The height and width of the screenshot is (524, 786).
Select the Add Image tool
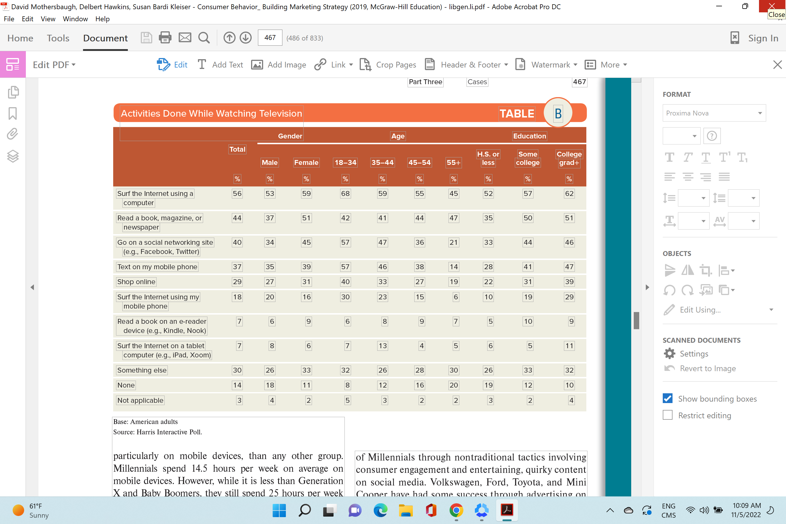[279, 65]
